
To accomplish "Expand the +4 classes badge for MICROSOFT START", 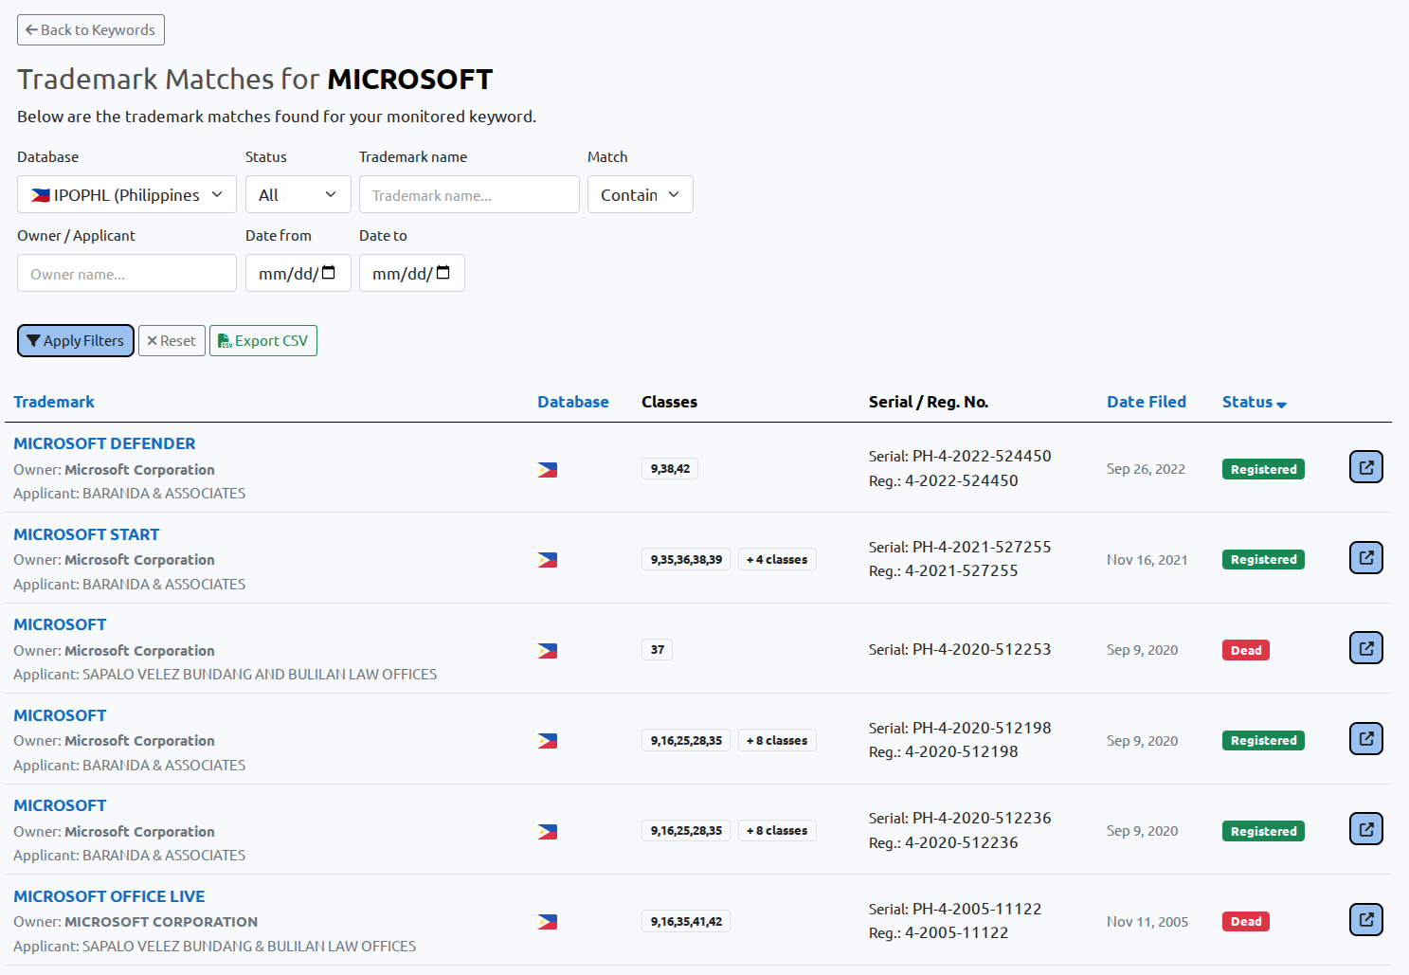I will 777,559.
